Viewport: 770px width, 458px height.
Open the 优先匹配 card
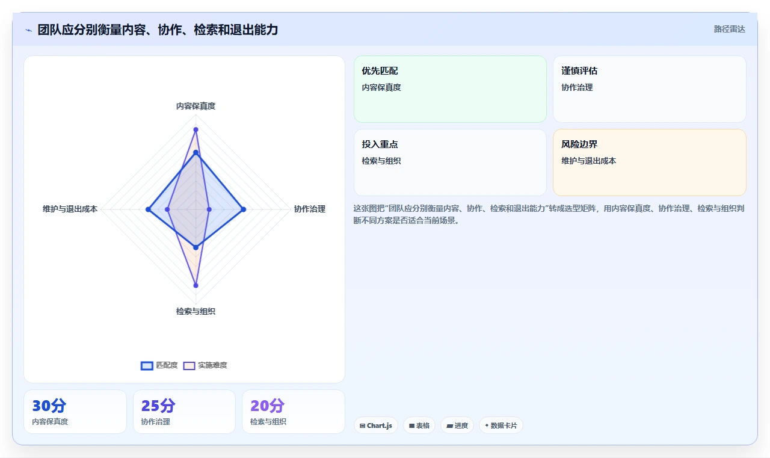[x=450, y=89]
